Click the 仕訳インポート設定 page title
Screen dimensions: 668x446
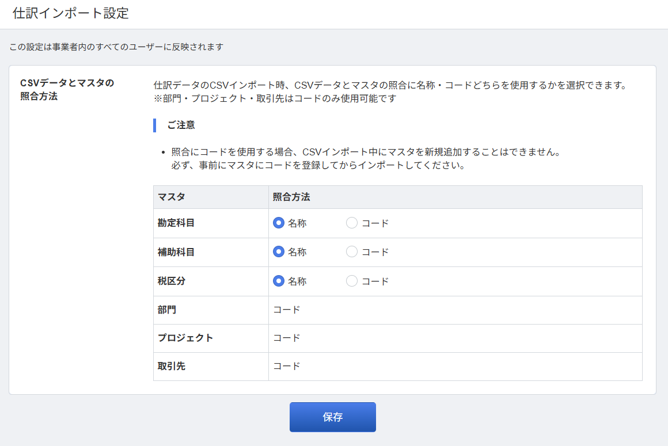[71, 14]
